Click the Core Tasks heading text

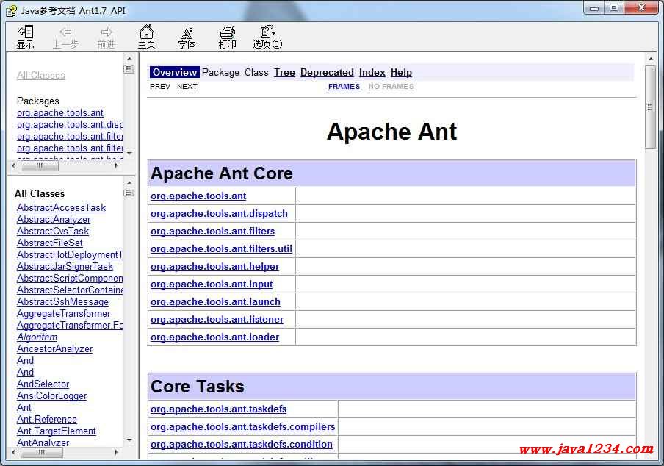198,387
